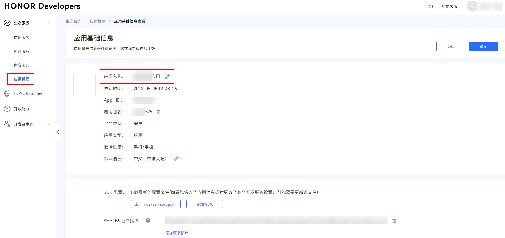Open the 文档 link in header

pyautogui.click(x=431, y=7)
